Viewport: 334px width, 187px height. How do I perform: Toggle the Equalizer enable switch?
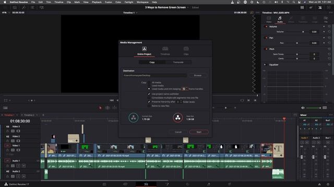265,64
